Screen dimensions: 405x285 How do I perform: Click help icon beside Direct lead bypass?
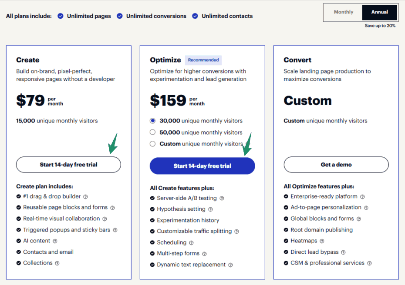343,252
